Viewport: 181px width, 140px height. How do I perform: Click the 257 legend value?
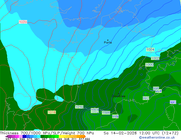pos(8,139)
